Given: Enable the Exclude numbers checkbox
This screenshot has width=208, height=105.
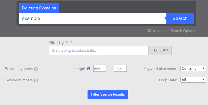Looking at the screenshot, I should tap(36, 80).
